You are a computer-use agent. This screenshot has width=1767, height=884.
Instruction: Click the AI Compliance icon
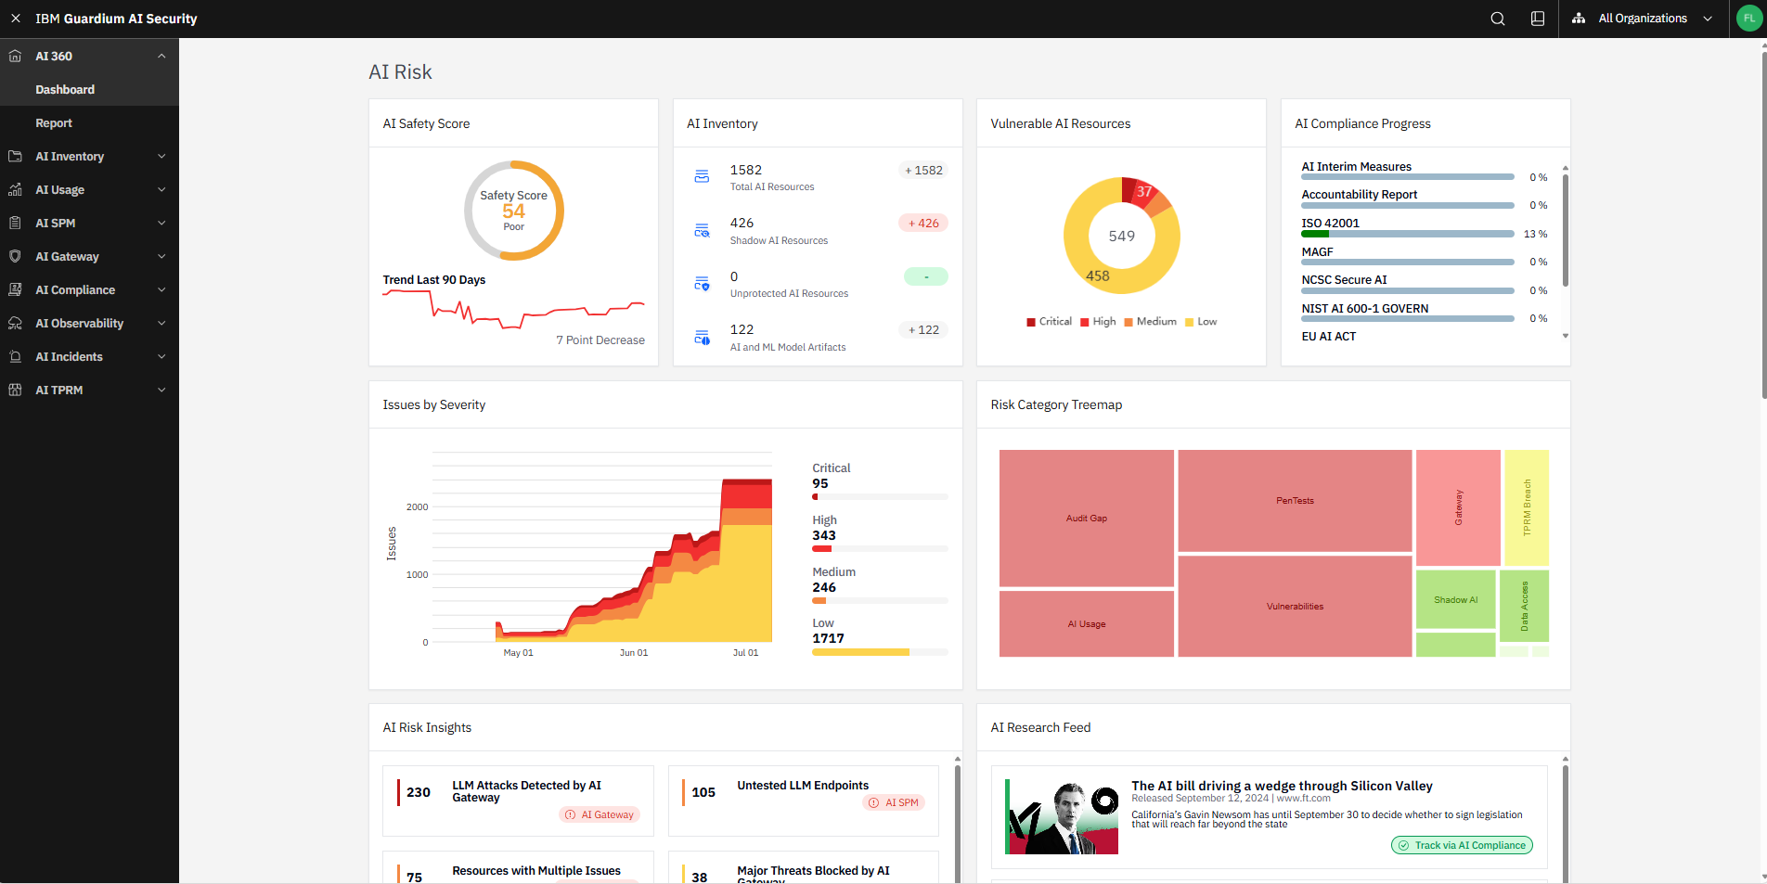(x=15, y=289)
